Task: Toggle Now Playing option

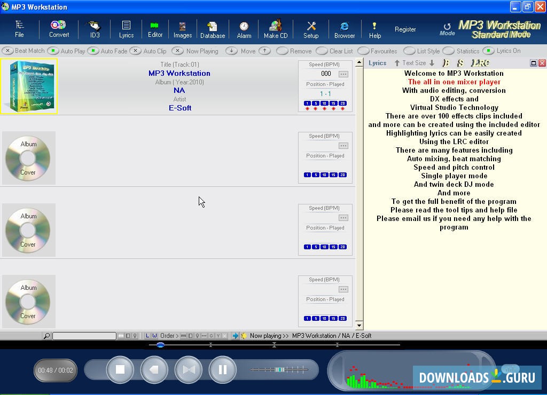Action: (177, 51)
